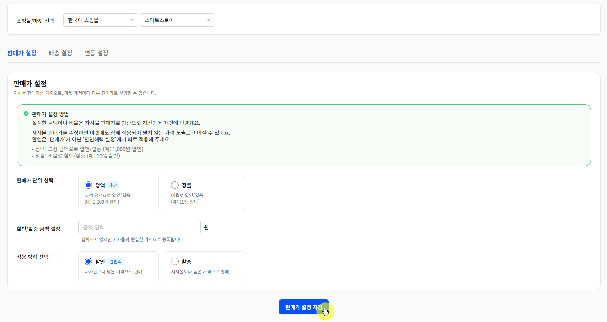
Task: Click the 판매가 설정 section heading
Action: [30, 84]
